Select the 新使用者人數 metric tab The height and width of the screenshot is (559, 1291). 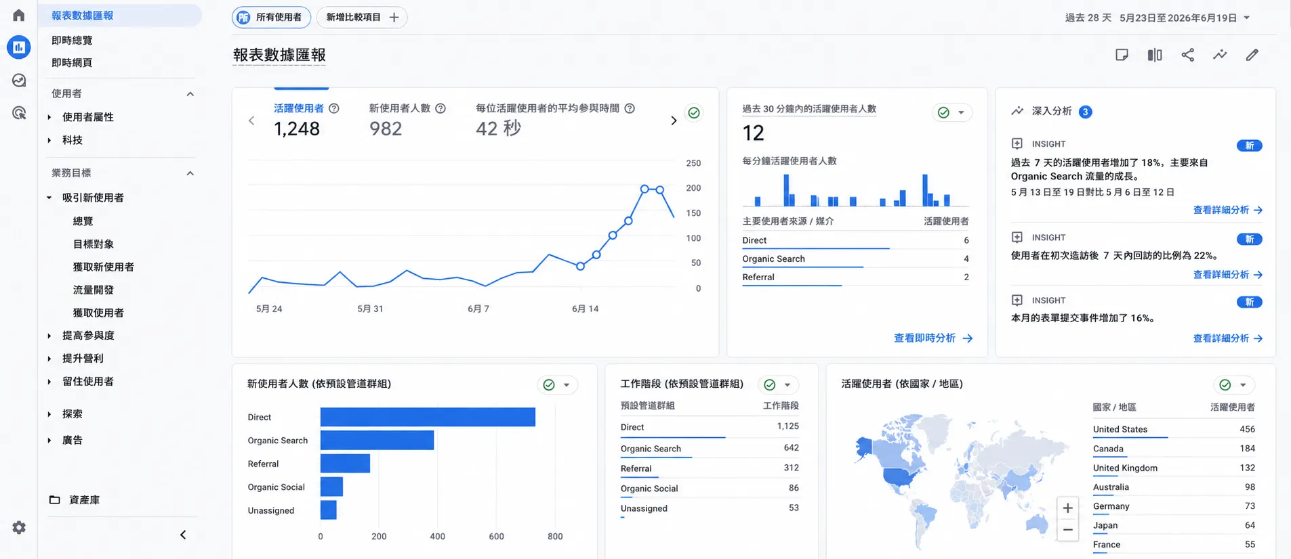400,108
